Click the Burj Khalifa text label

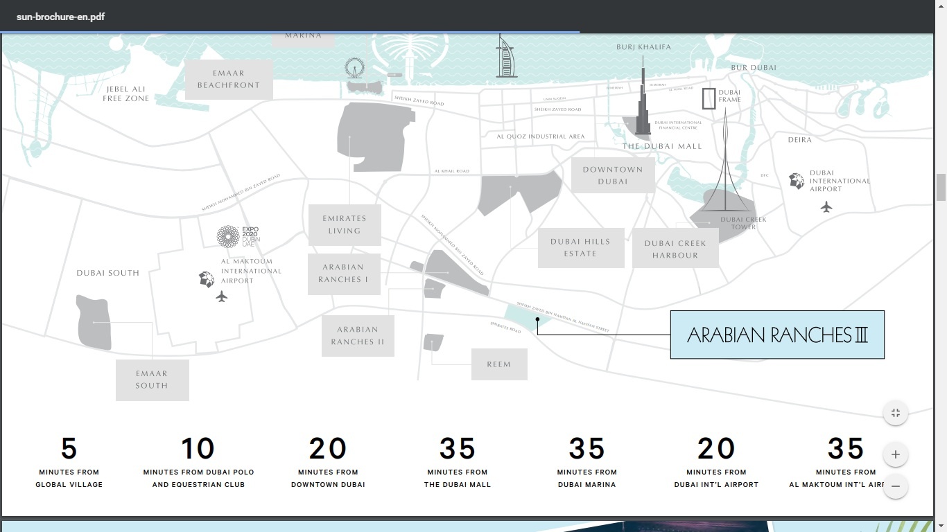pos(644,47)
